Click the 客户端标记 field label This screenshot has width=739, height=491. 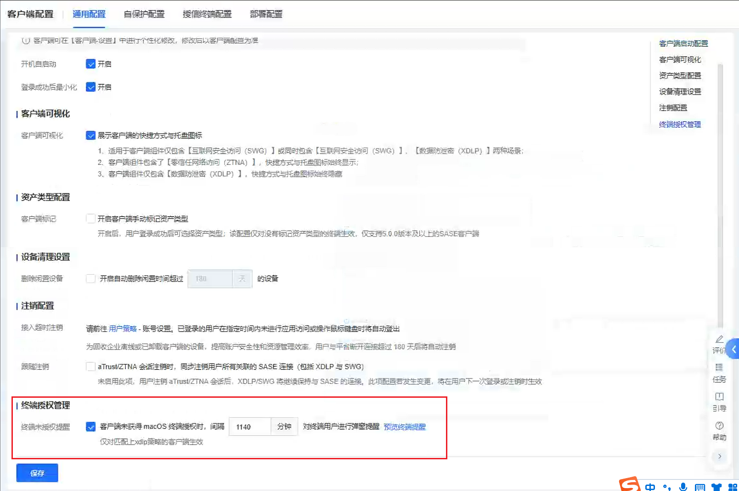point(39,219)
